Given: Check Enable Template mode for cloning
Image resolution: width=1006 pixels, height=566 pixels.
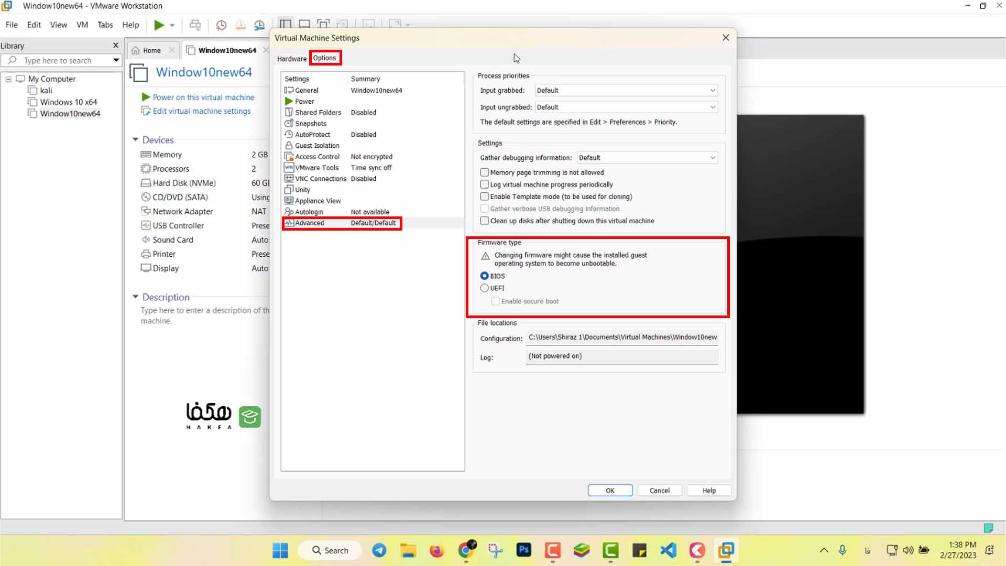Looking at the screenshot, I should click(485, 196).
